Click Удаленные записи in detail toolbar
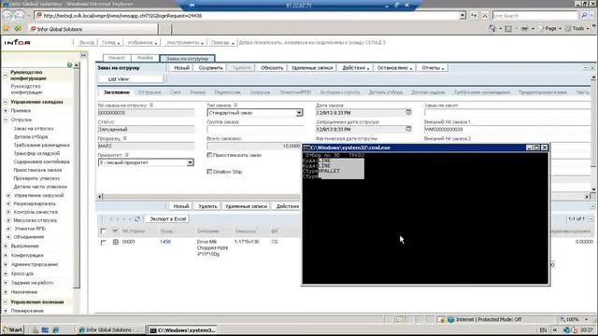Viewport: 598px width, 336px height. coord(246,206)
